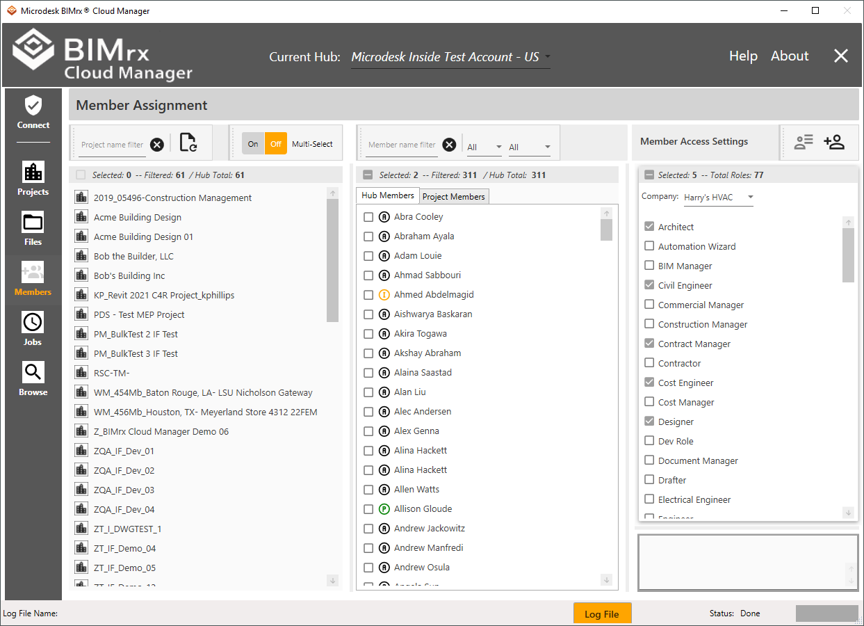Click the Member name filter field
This screenshot has width=864, height=626.
pyautogui.click(x=402, y=145)
